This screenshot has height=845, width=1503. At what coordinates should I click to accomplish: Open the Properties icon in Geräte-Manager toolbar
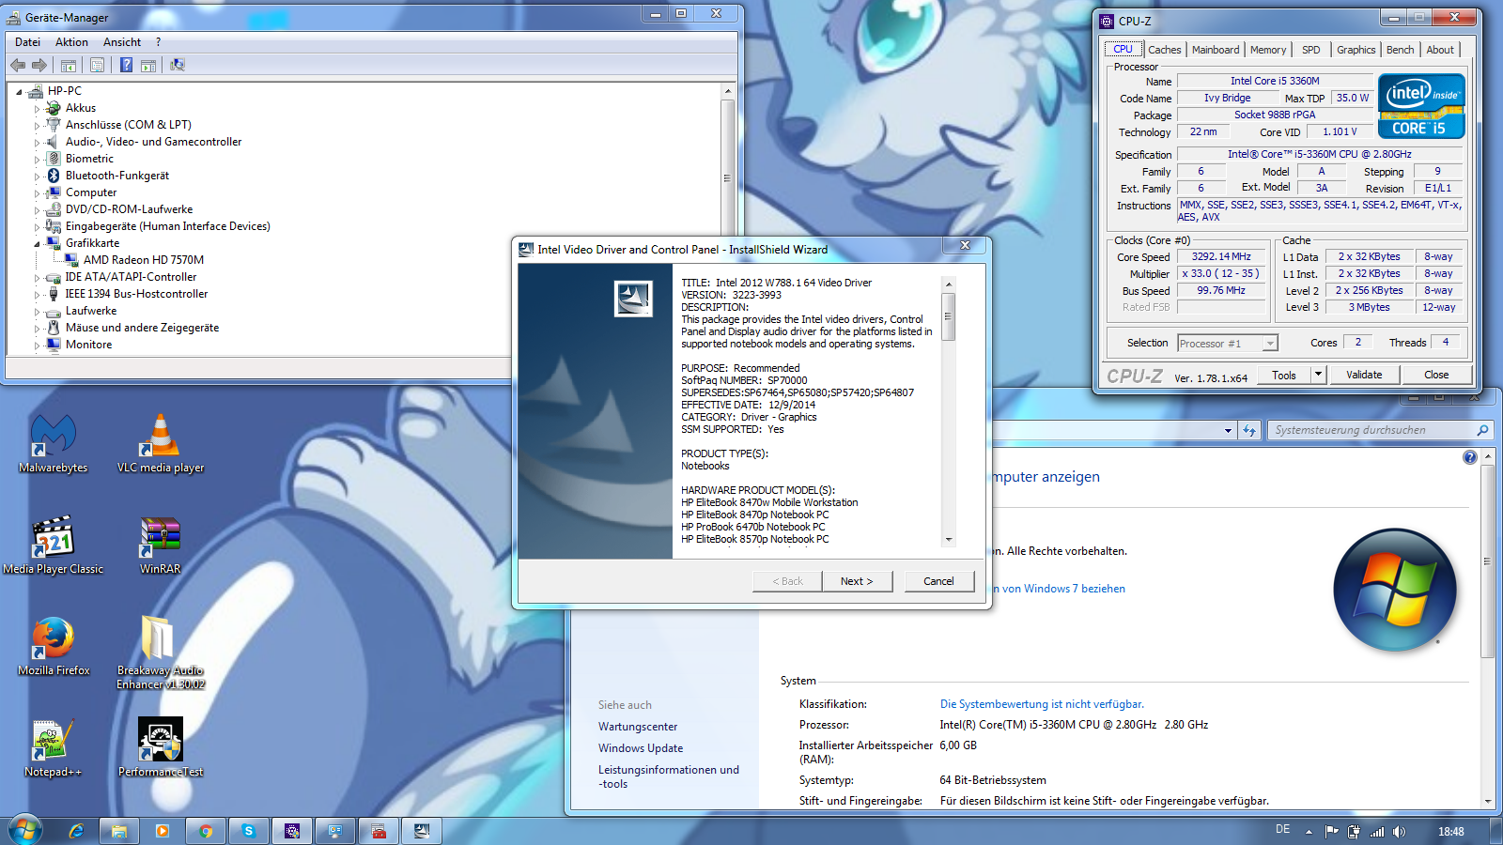(x=97, y=65)
